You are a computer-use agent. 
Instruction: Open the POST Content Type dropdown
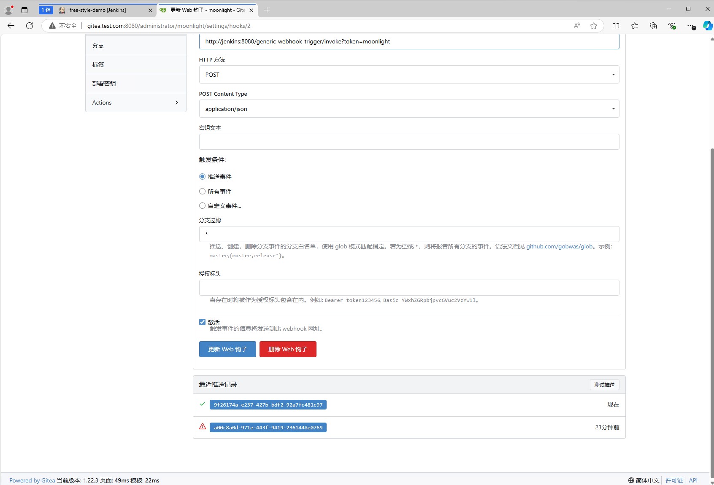[409, 109]
